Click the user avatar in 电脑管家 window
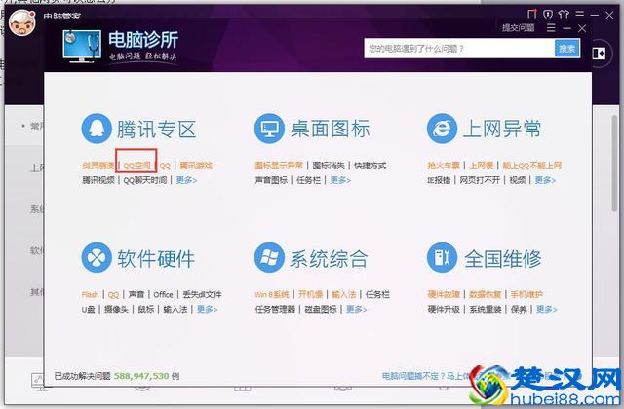Image resolution: width=624 pixels, height=409 pixels. 22,22
